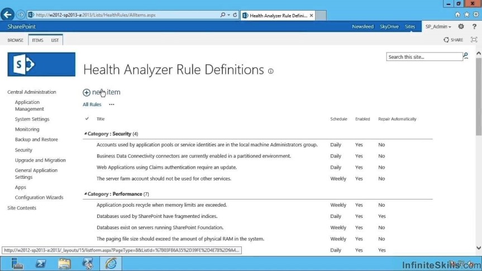482x271 pixels.
Task: Sort by the Title column header
Action: pos(101,118)
